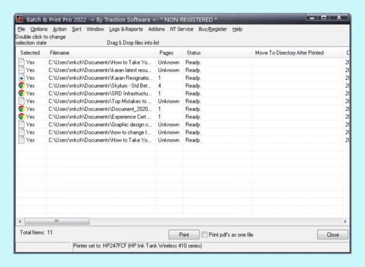Click the image icon of Karan Resignatio row
Screen dimensions: 365x267
coord(21,78)
